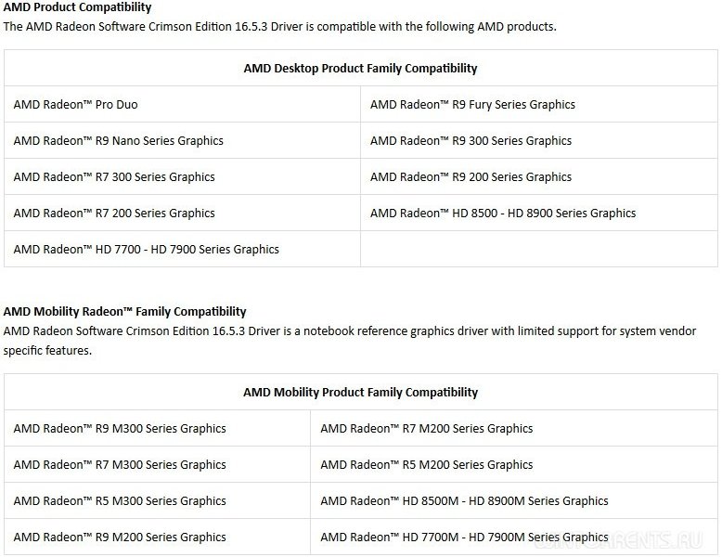This screenshot has height=557, width=722.
Task: Click the Radeon HD 8500M - HD 8900M entry
Action: pyautogui.click(x=464, y=501)
